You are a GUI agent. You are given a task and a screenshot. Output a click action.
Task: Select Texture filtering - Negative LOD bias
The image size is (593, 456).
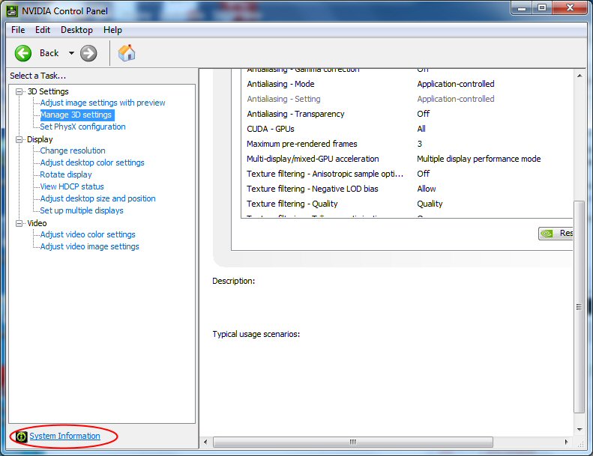coord(407,189)
